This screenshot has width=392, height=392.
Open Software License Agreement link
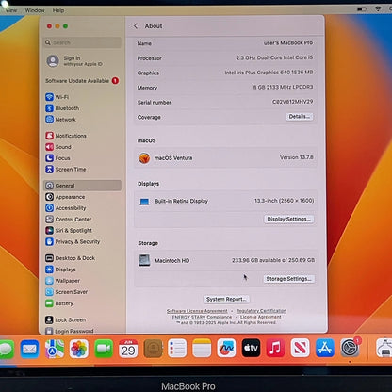[197, 311]
